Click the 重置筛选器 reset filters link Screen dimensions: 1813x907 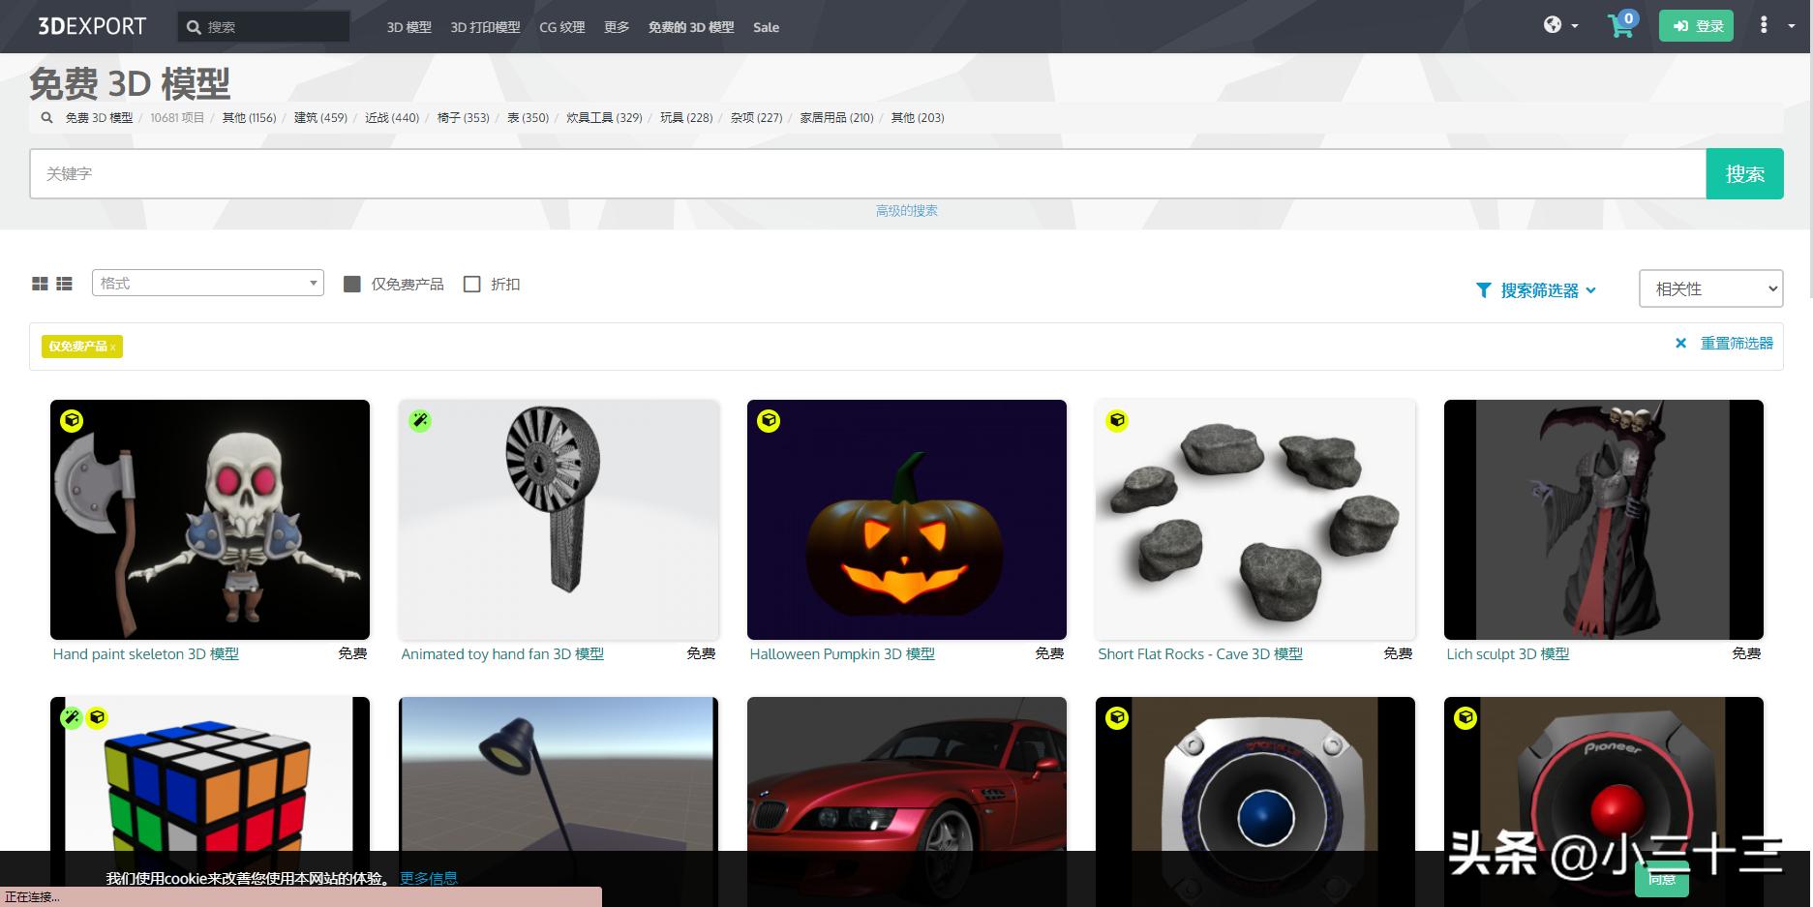1737,343
